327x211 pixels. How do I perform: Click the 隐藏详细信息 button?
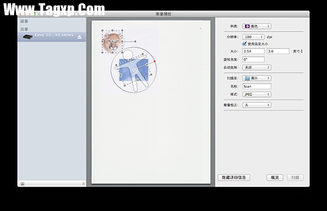(x=234, y=177)
